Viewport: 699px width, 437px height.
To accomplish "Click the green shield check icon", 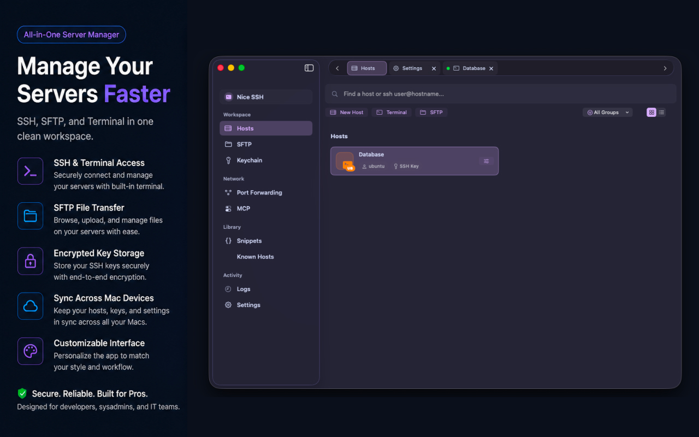I will pos(22,393).
